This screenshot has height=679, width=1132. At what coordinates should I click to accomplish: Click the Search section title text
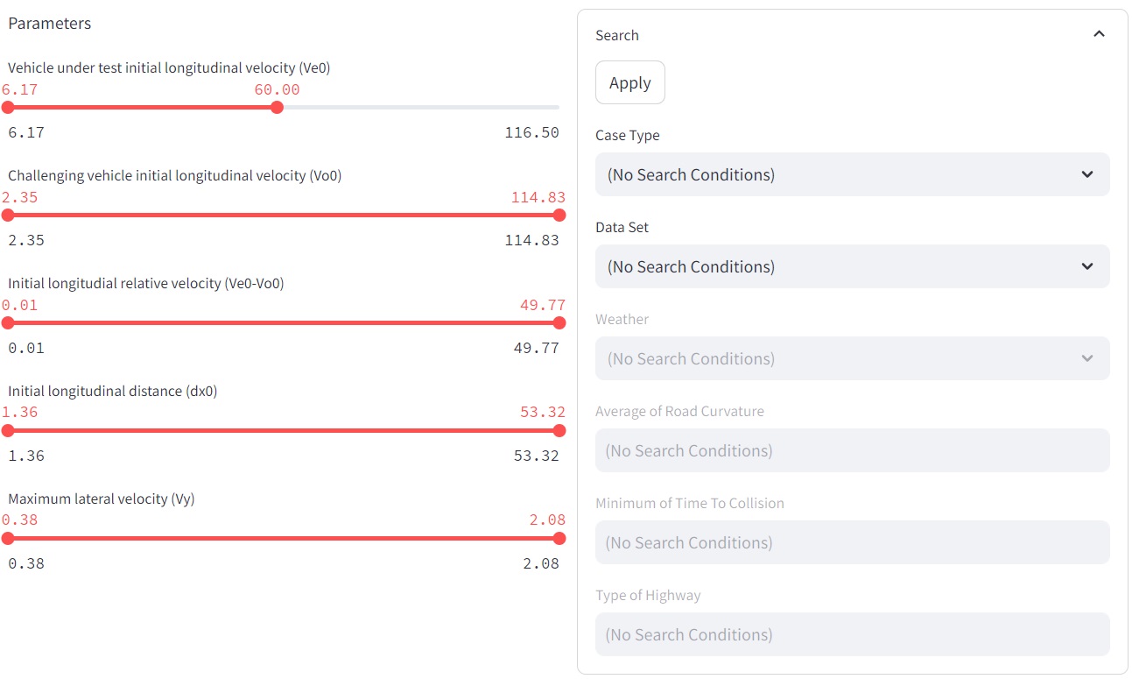(616, 35)
